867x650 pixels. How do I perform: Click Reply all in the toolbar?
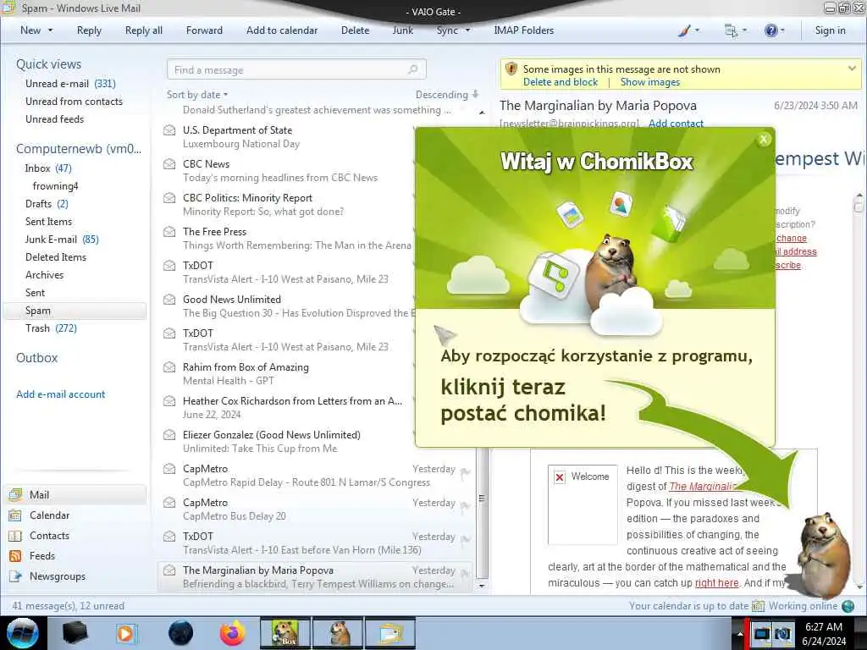(144, 30)
